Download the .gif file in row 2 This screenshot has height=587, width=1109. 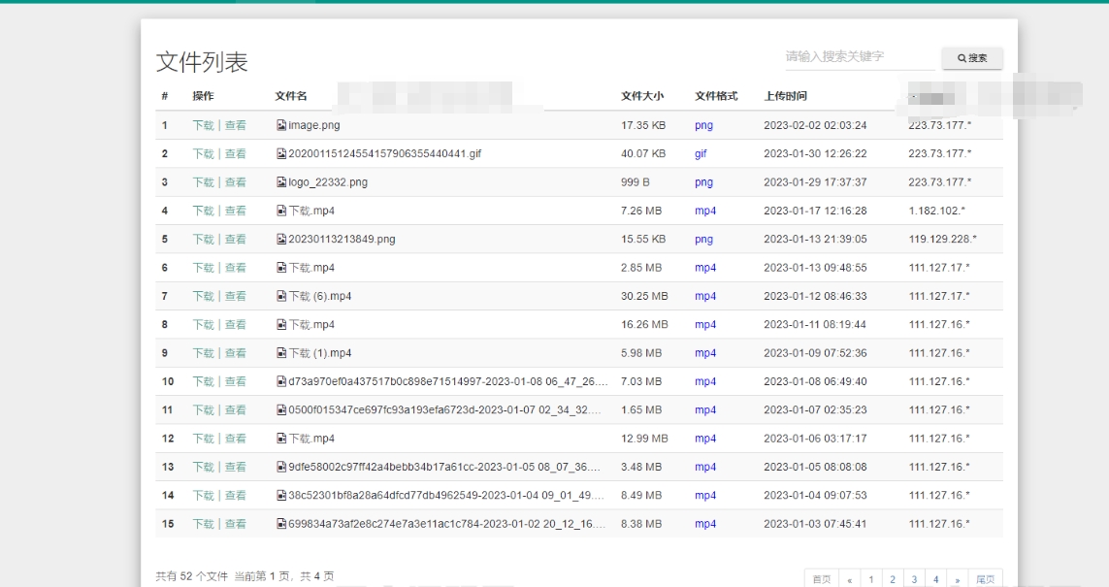pos(203,153)
